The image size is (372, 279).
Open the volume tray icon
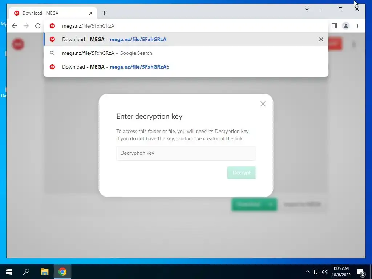[x=325, y=272]
